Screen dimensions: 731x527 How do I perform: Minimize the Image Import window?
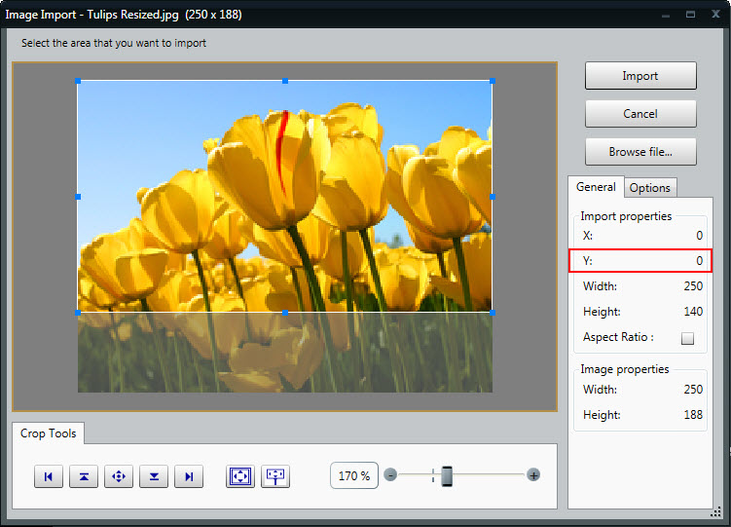666,16
